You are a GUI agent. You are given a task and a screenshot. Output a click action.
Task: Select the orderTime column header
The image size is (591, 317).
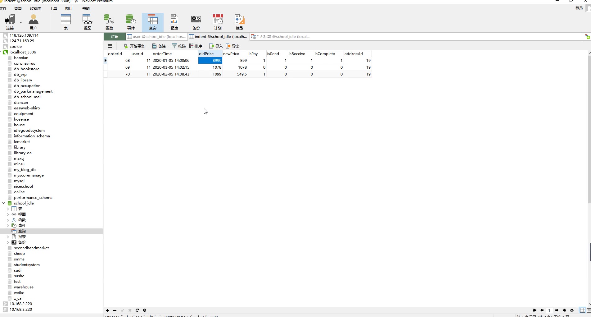tap(175, 53)
